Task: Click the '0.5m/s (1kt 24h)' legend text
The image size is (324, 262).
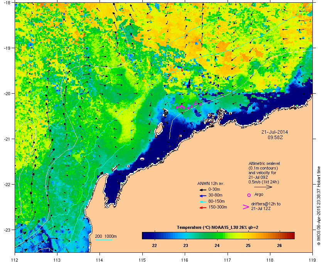Action: tap(264, 182)
